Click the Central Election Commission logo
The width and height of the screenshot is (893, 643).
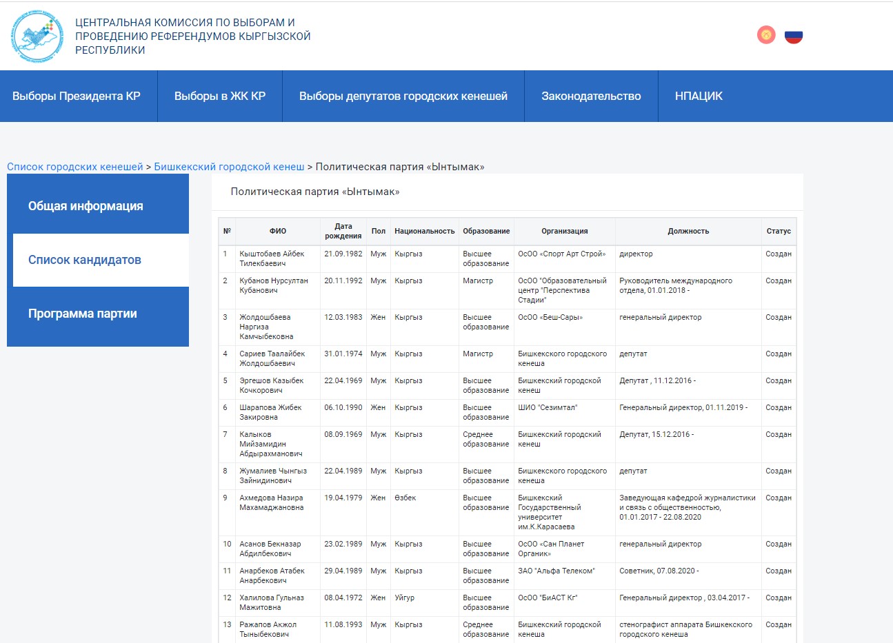(x=38, y=36)
